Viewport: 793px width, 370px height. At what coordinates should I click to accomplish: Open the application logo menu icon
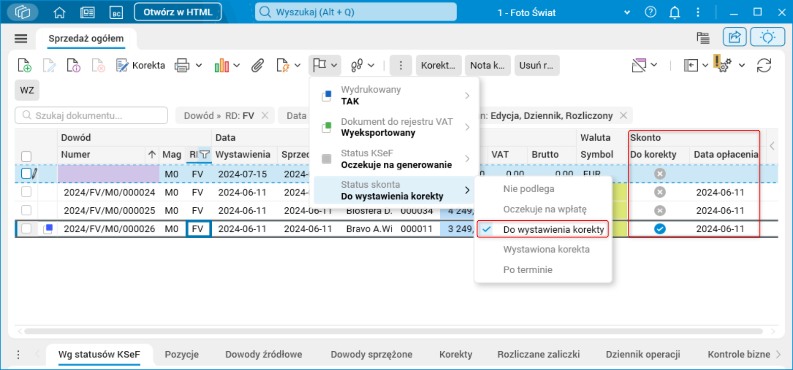[x=23, y=12]
